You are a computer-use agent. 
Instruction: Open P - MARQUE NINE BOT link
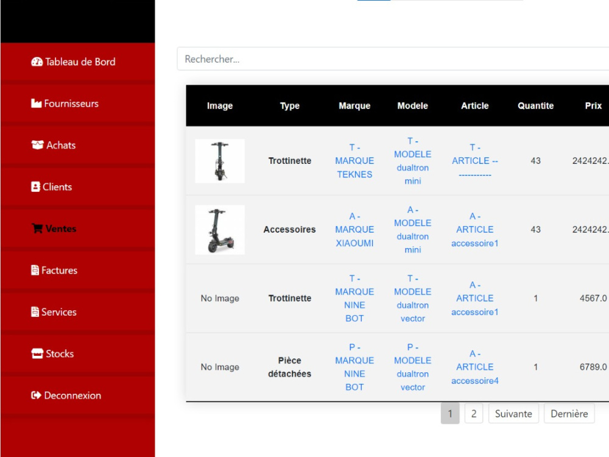click(x=354, y=367)
